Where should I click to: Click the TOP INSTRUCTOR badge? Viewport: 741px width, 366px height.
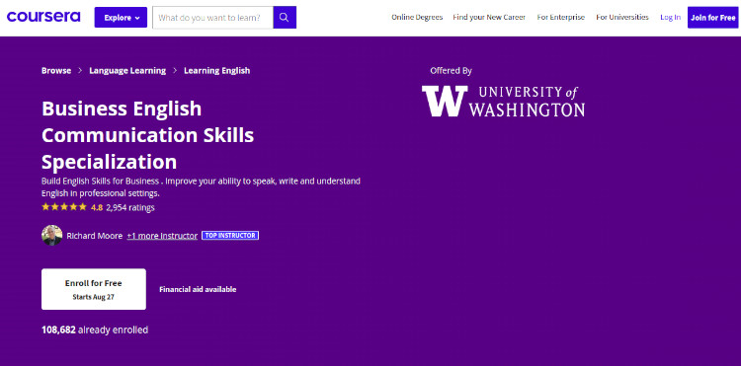point(230,236)
